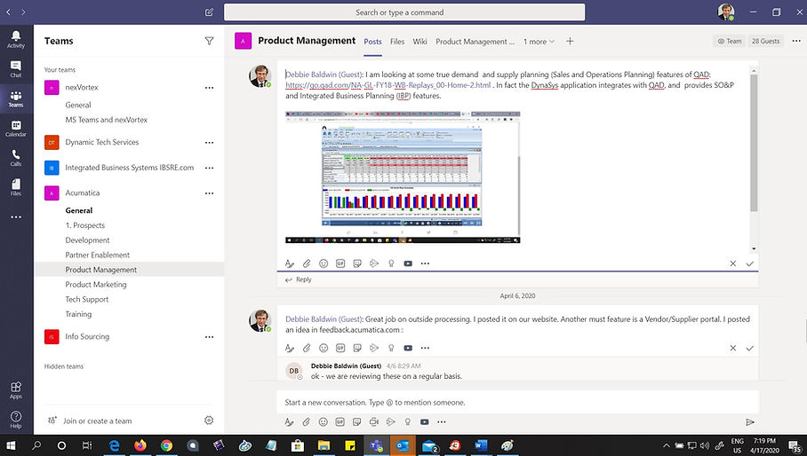Open more options for Dynamic Tech Services

(x=209, y=142)
